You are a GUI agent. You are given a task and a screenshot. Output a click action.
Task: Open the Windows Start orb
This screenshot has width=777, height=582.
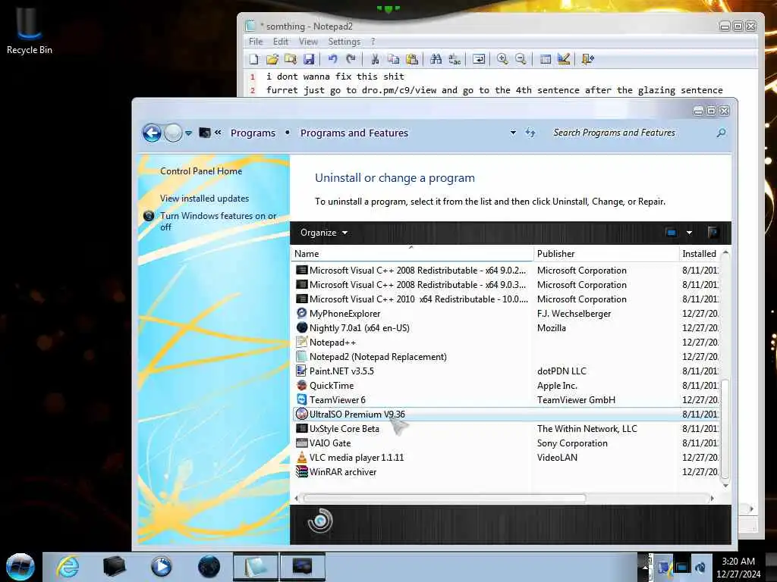20,567
